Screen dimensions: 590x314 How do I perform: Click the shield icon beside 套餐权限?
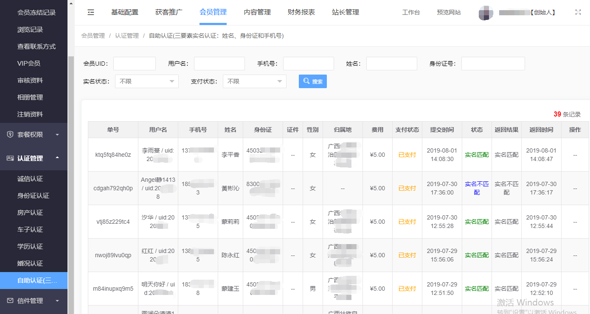click(x=10, y=134)
